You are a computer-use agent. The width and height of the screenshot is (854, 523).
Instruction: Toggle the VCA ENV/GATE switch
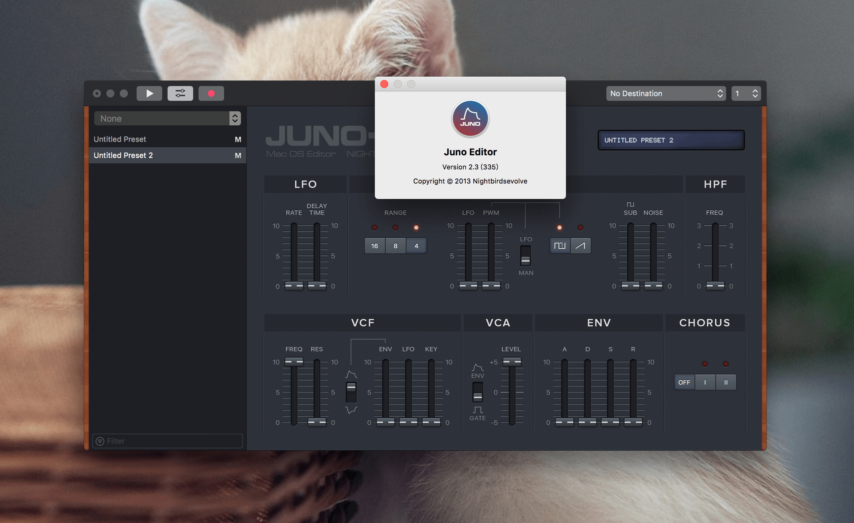tap(477, 392)
